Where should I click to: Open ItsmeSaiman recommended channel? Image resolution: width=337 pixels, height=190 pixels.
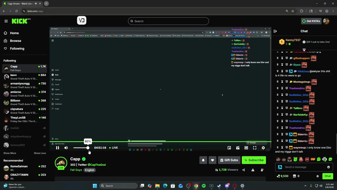pos(25,168)
